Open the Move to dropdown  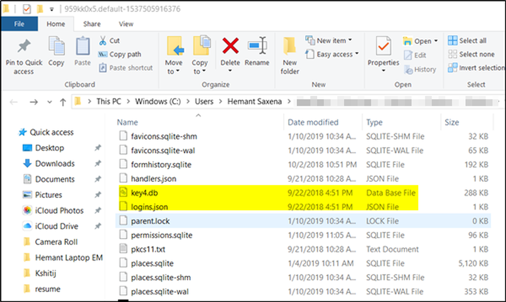[174, 71]
